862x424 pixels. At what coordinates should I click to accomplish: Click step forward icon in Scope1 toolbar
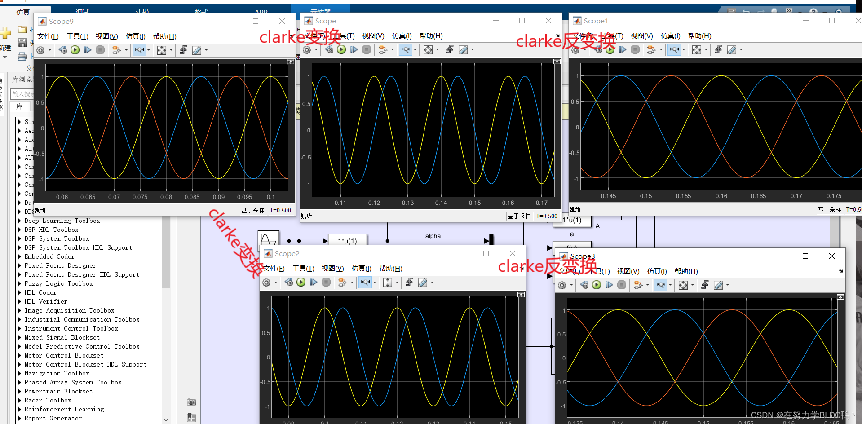click(623, 50)
